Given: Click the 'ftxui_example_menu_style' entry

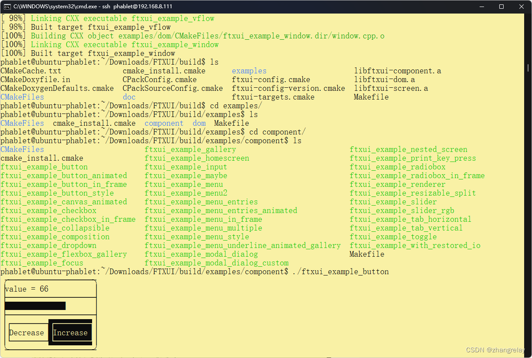Looking at the screenshot, I should pos(197,237).
